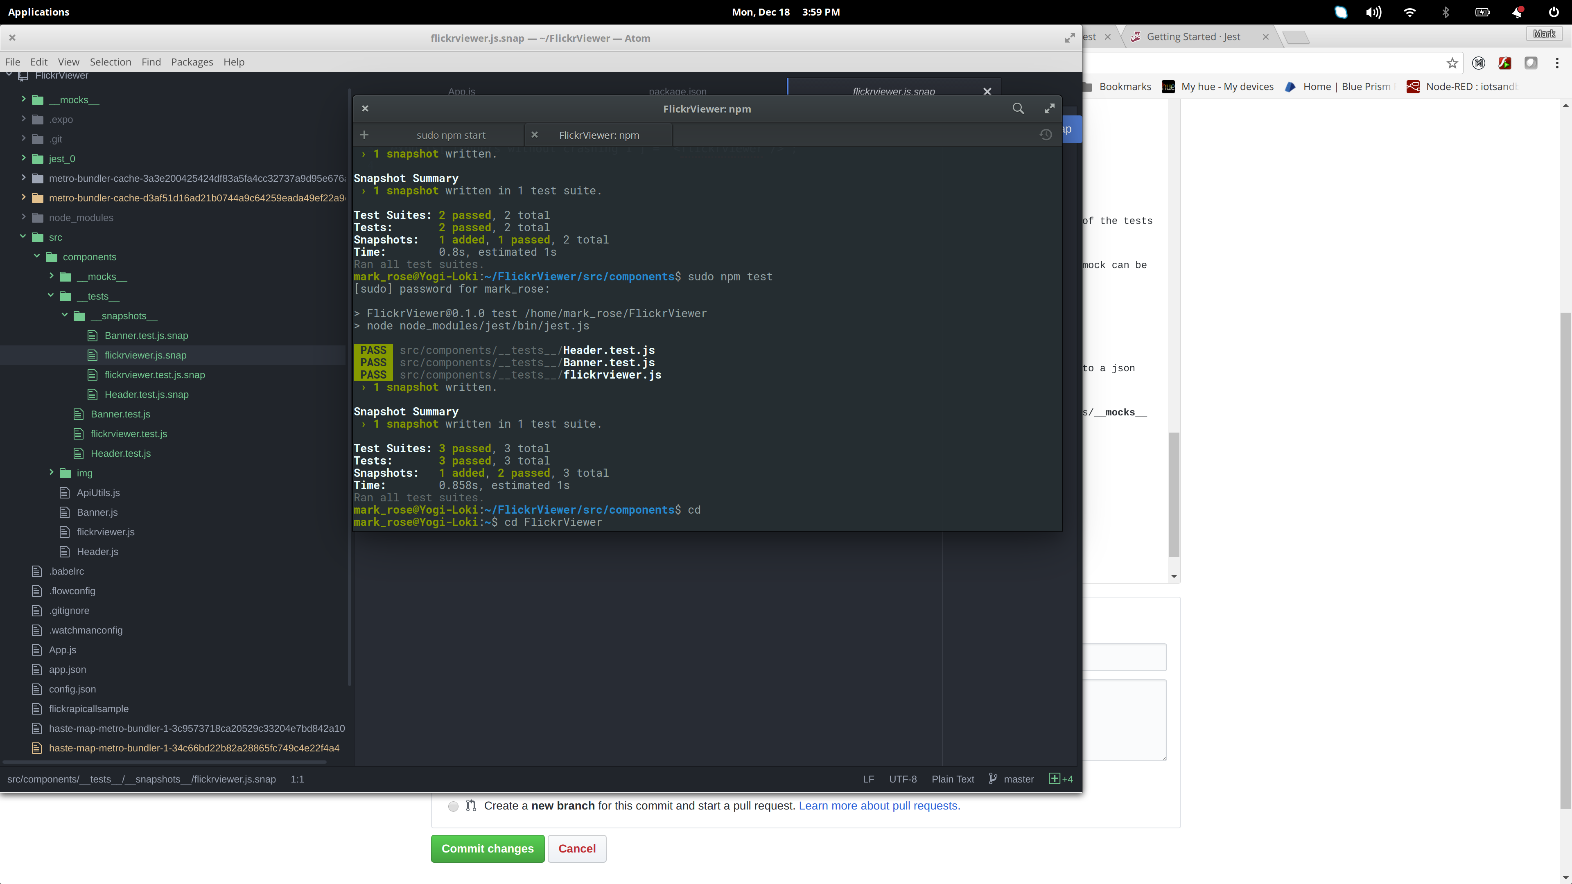Restore previous terminal session via history icon

(1046, 134)
